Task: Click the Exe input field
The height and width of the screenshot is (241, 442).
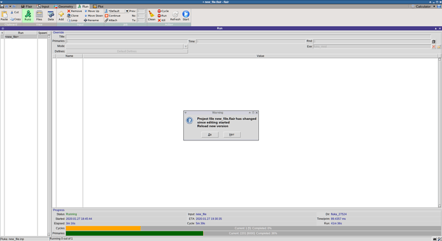Action: [372, 47]
